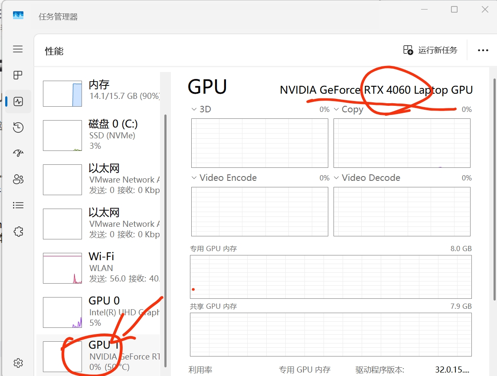Image resolution: width=497 pixels, height=376 pixels.
Task: Click the 任务管理器 window title text
Action: [x=58, y=17]
